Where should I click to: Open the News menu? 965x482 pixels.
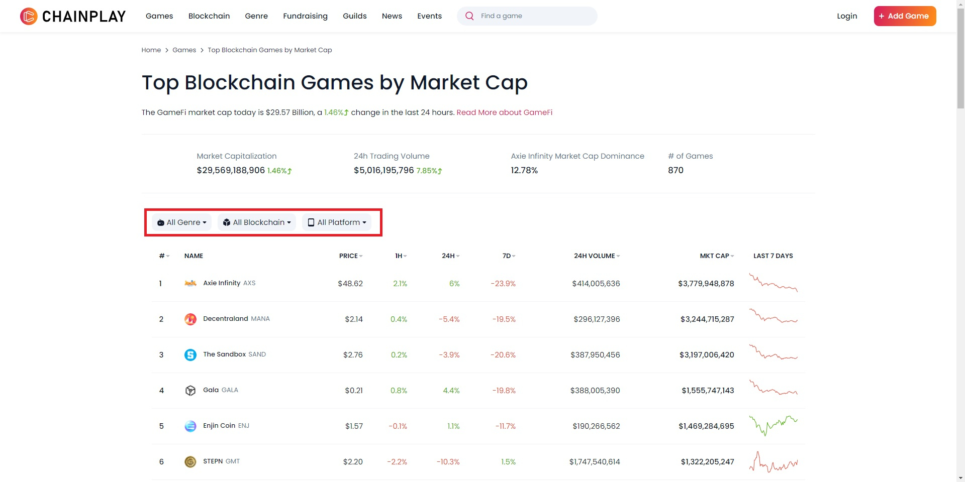point(392,16)
